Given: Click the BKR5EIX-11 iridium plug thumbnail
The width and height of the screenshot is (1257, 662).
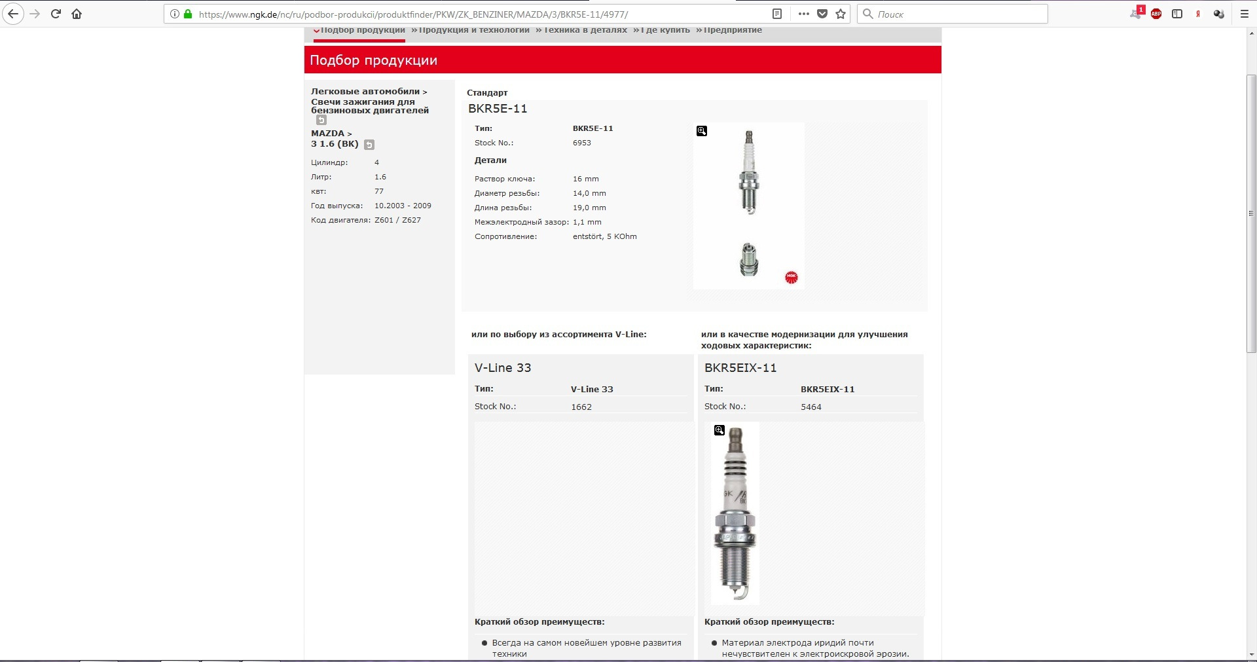Looking at the screenshot, I should 735,513.
